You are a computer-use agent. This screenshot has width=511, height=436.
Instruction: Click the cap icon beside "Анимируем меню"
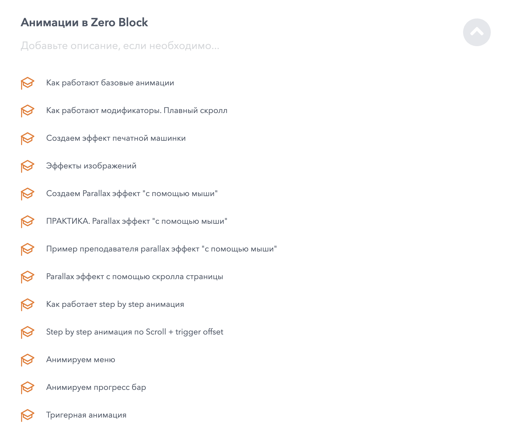tap(27, 360)
